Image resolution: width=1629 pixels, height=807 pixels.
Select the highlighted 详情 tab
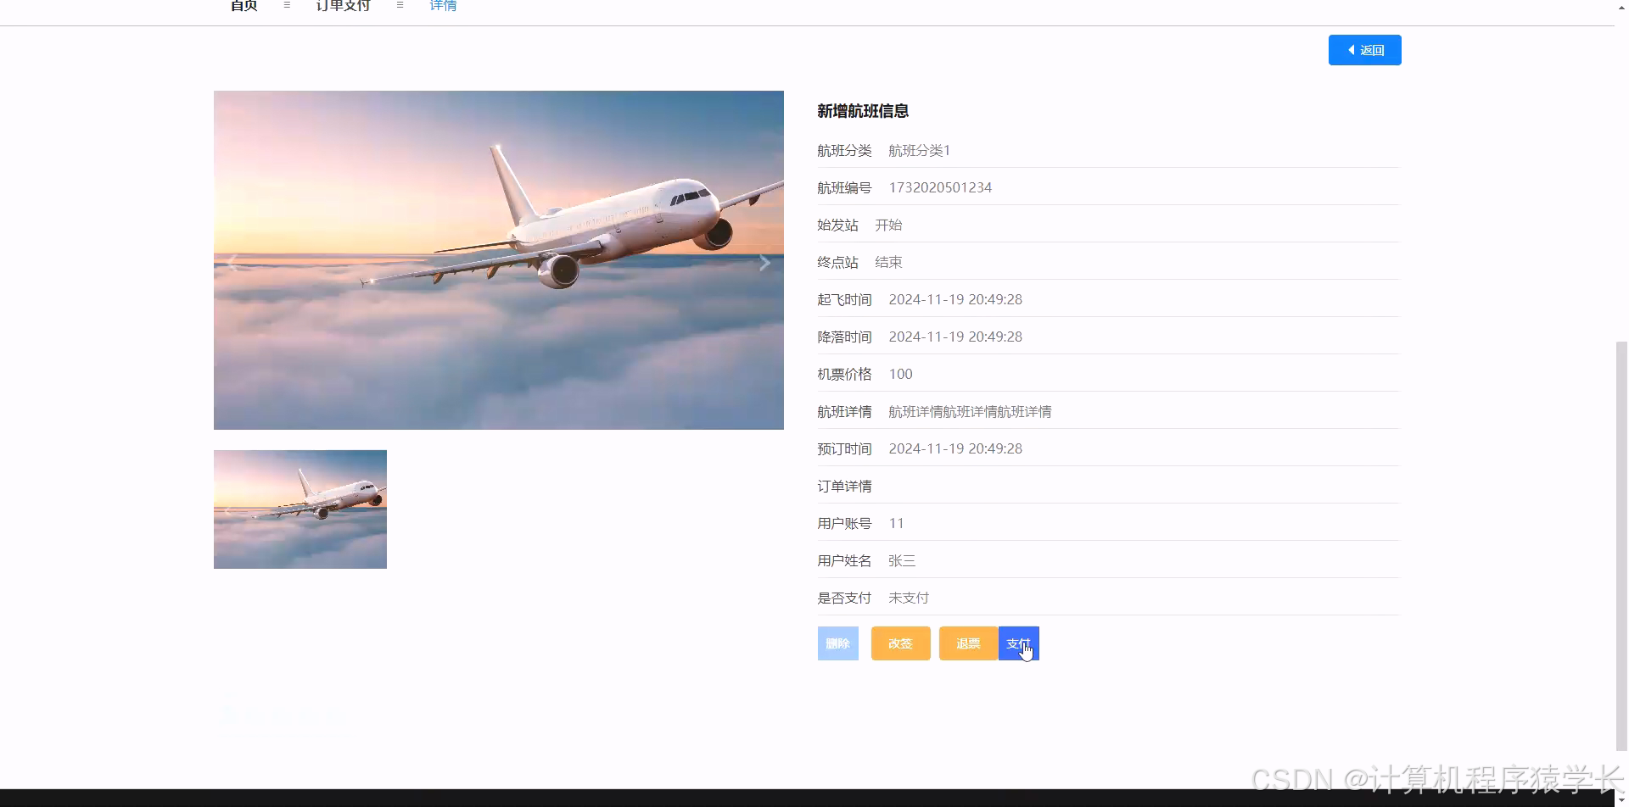443,5
